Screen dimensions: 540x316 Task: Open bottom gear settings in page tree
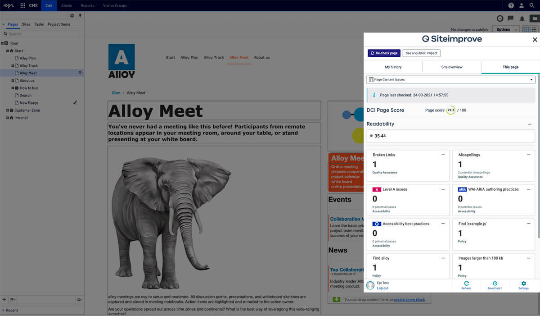click(79, 299)
